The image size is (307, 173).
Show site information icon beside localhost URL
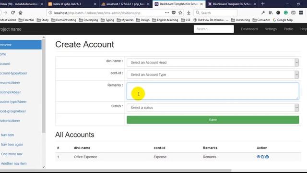(x=50, y=13)
